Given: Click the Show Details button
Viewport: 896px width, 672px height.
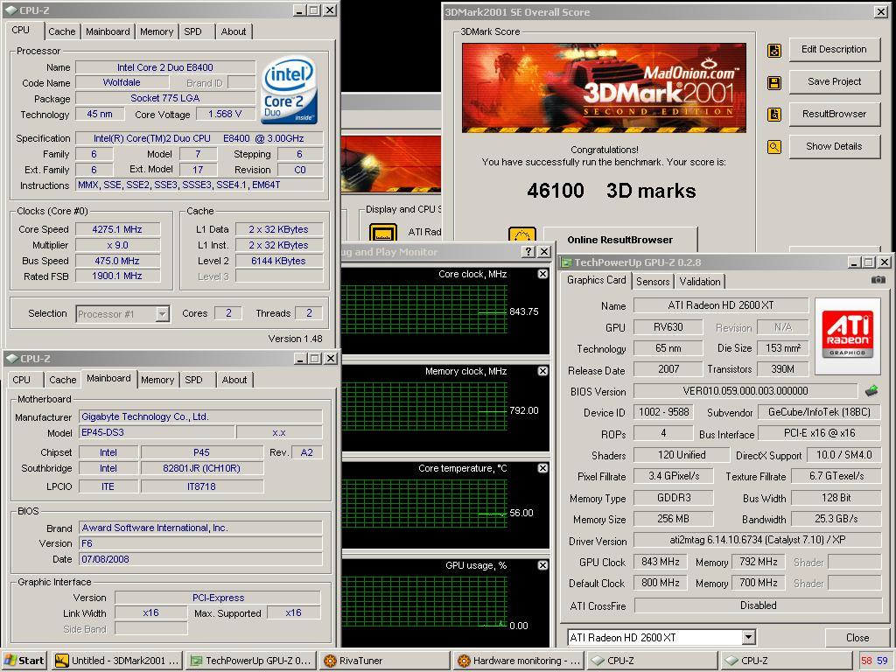Looking at the screenshot, I should click(834, 146).
